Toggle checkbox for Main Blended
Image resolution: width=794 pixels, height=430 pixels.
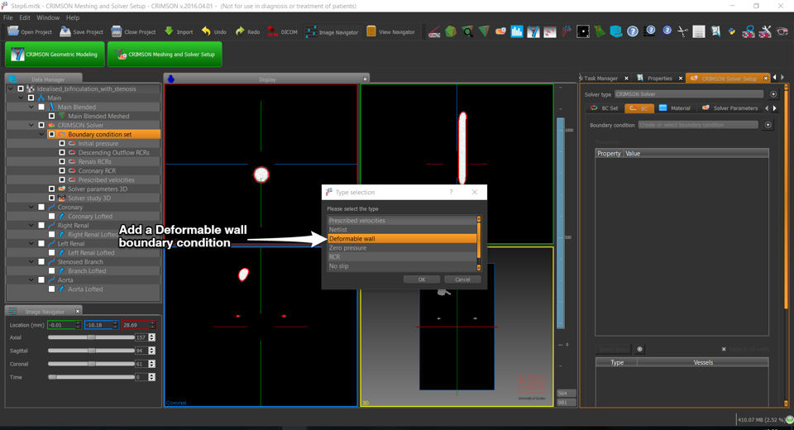point(41,107)
